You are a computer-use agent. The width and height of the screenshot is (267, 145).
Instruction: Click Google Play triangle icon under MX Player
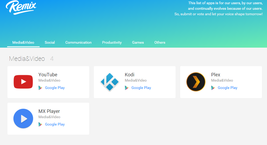tap(40, 124)
